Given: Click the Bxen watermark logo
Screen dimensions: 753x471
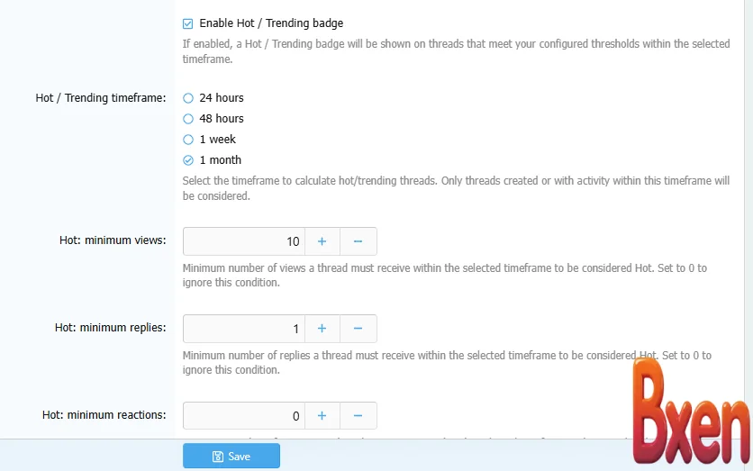Looking at the screenshot, I should click(x=690, y=412).
